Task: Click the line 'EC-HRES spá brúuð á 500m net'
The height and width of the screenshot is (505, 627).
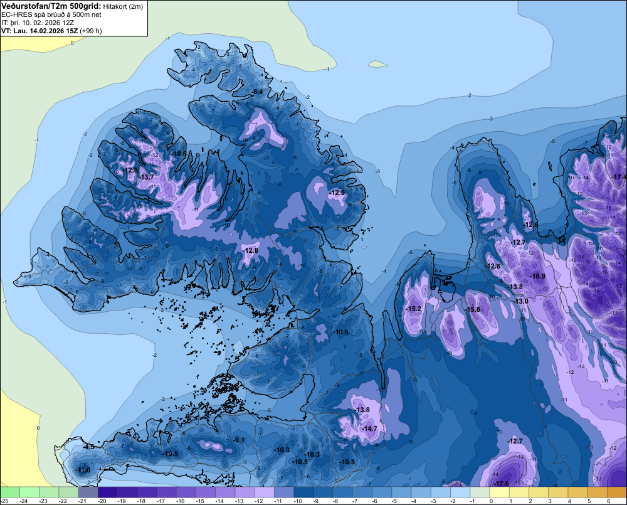Action: pos(51,14)
